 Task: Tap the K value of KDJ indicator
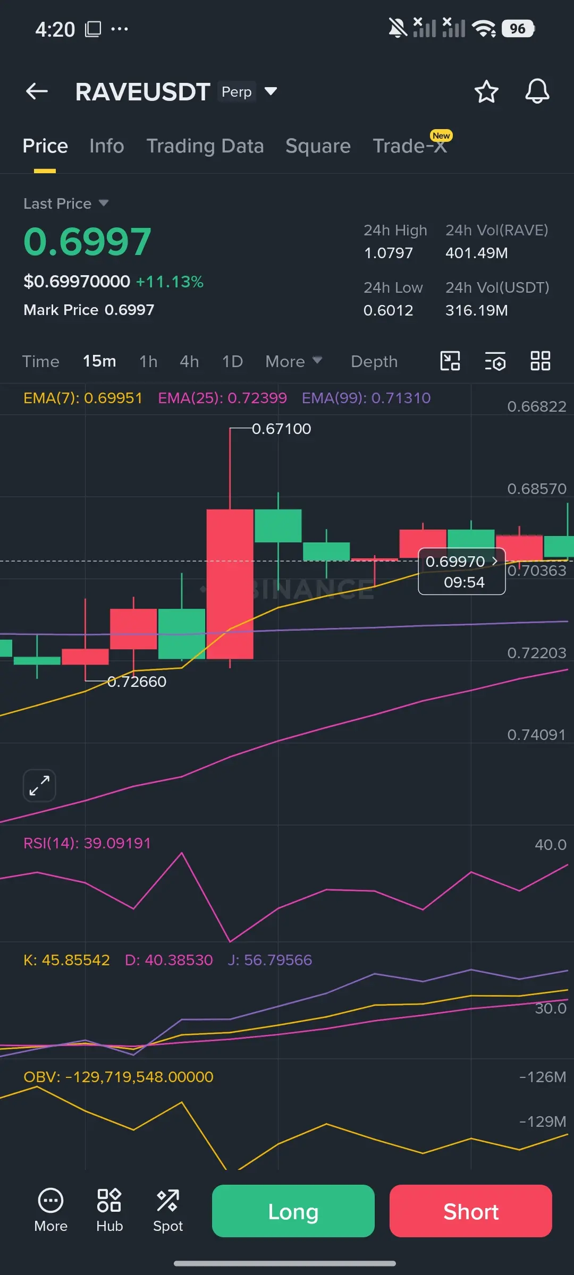[66, 960]
